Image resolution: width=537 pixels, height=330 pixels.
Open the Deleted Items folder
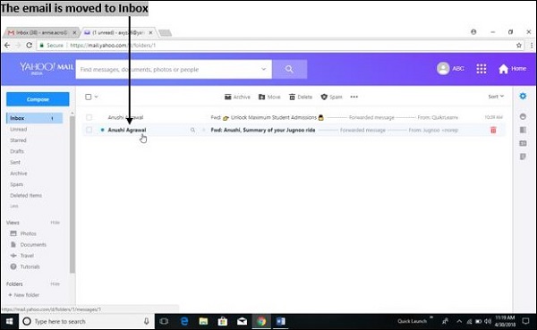[x=26, y=196]
